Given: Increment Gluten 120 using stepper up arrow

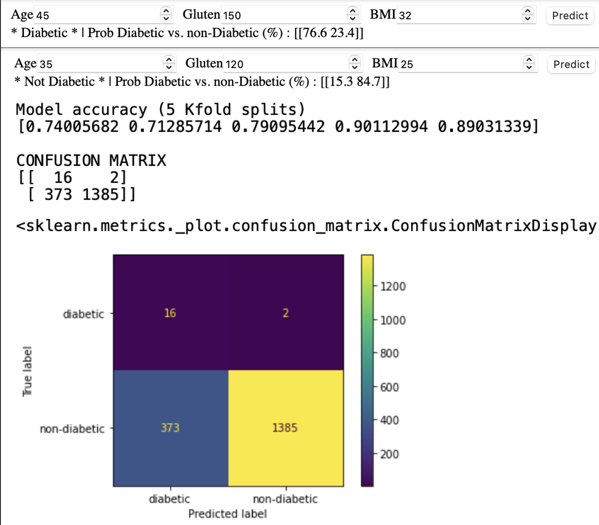Looking at the screenshot, I should tap(355, 59).
